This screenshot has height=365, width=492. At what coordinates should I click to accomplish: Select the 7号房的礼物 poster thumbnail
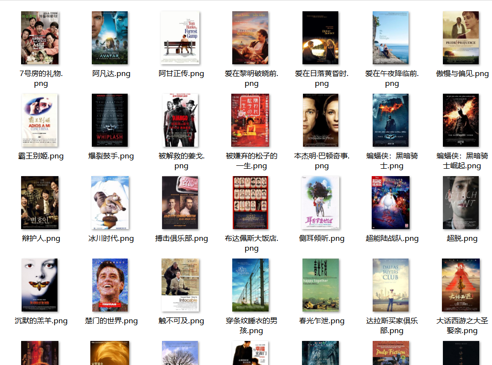tap(40, 38)
